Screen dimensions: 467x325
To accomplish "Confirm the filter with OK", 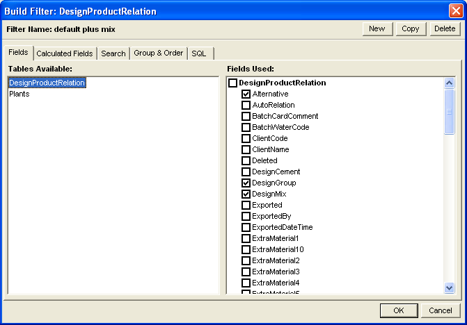I will pyautogui.click(x=398, y=310).
